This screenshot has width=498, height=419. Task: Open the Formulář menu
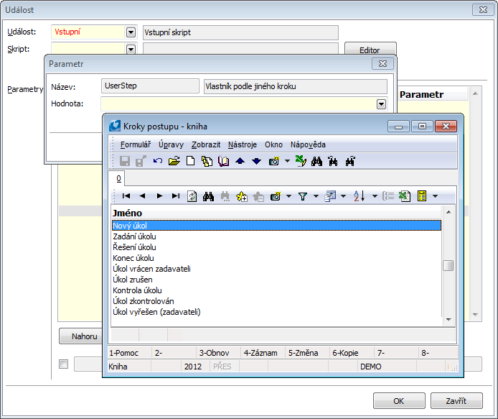coord(136,144)
